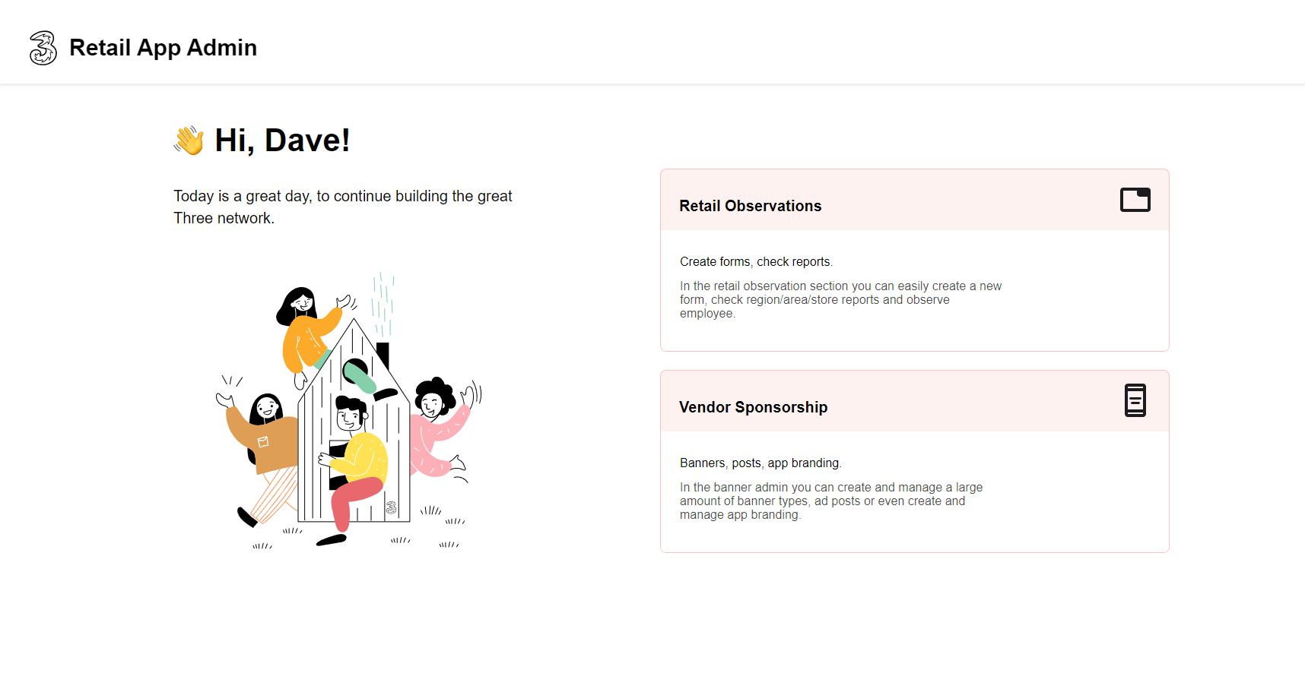
Task: Select the Retail App Admin title
Action: 163,48
